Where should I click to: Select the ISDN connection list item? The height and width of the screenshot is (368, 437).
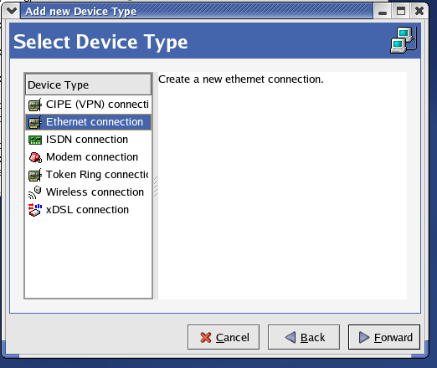pos(89,140)
